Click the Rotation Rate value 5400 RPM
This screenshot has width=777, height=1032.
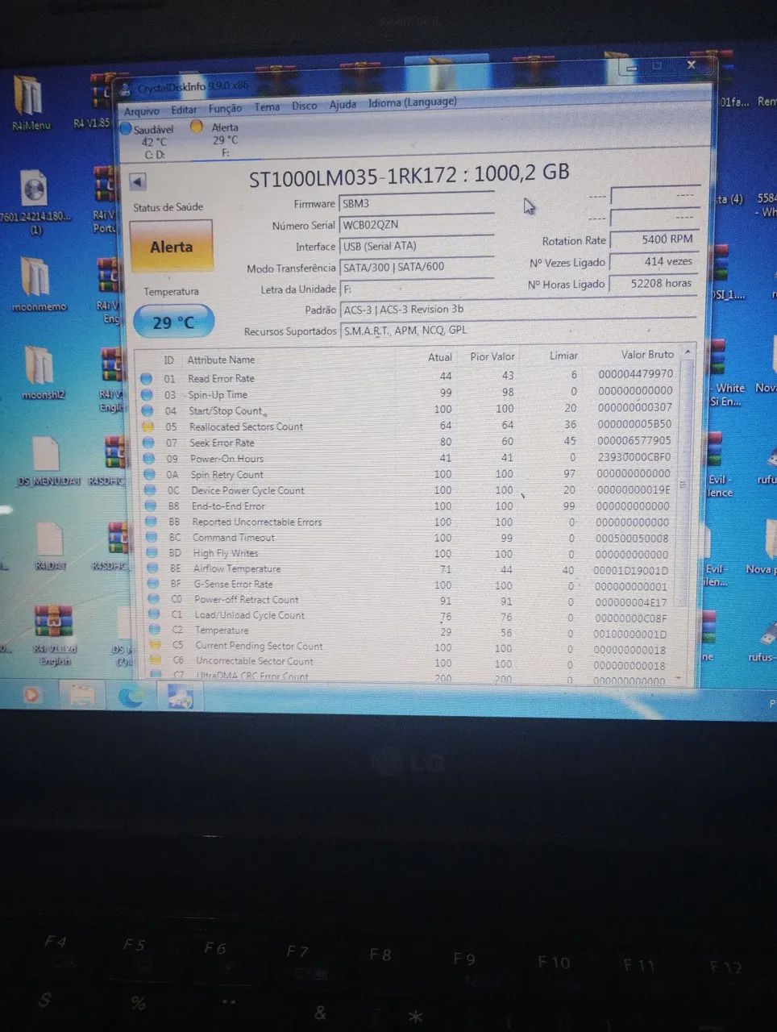[x=654, y=239]
